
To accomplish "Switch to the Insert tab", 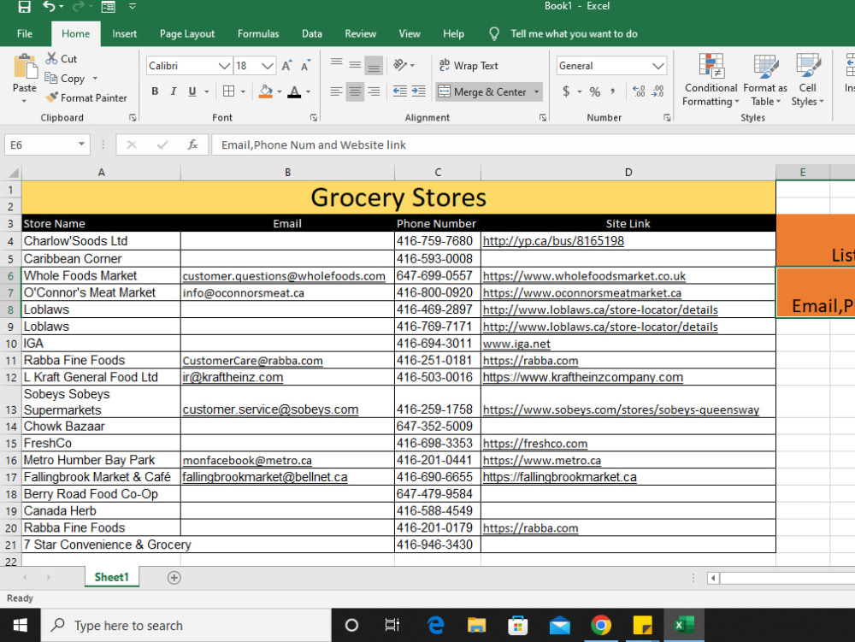I will pos(124,34).
